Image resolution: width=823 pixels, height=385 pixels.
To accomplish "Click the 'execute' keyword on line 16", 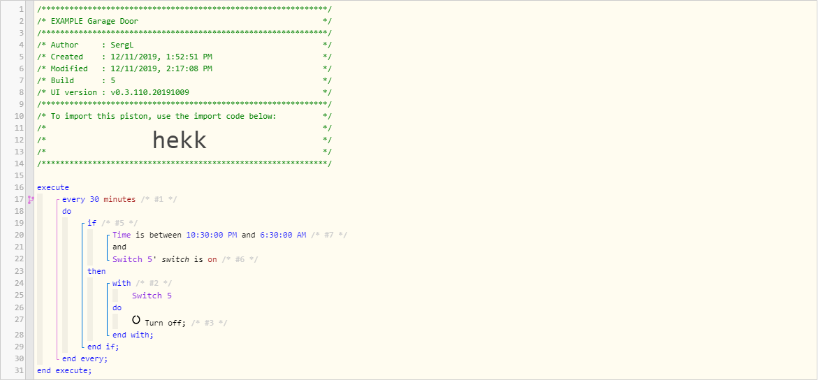I will [53, 187].
